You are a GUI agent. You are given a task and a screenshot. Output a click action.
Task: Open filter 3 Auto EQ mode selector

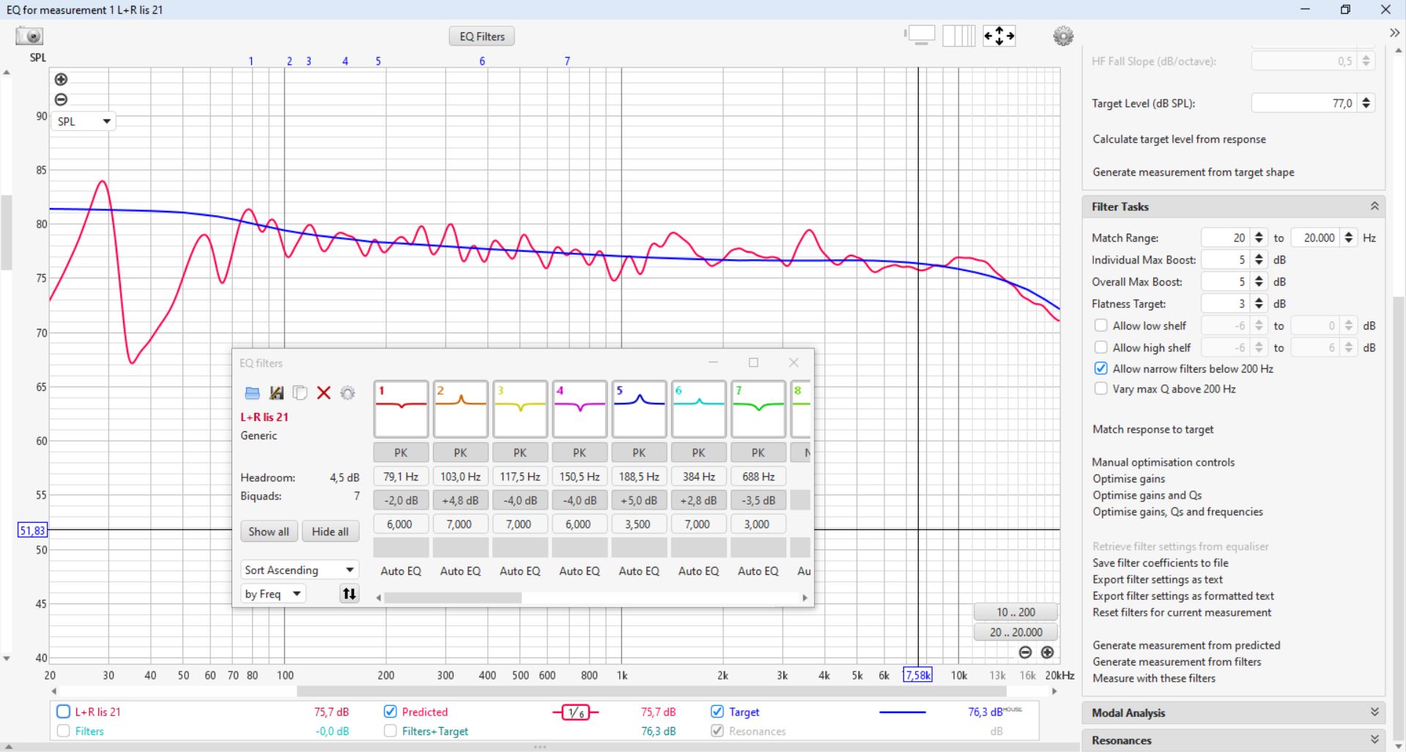tap(519, 571)
